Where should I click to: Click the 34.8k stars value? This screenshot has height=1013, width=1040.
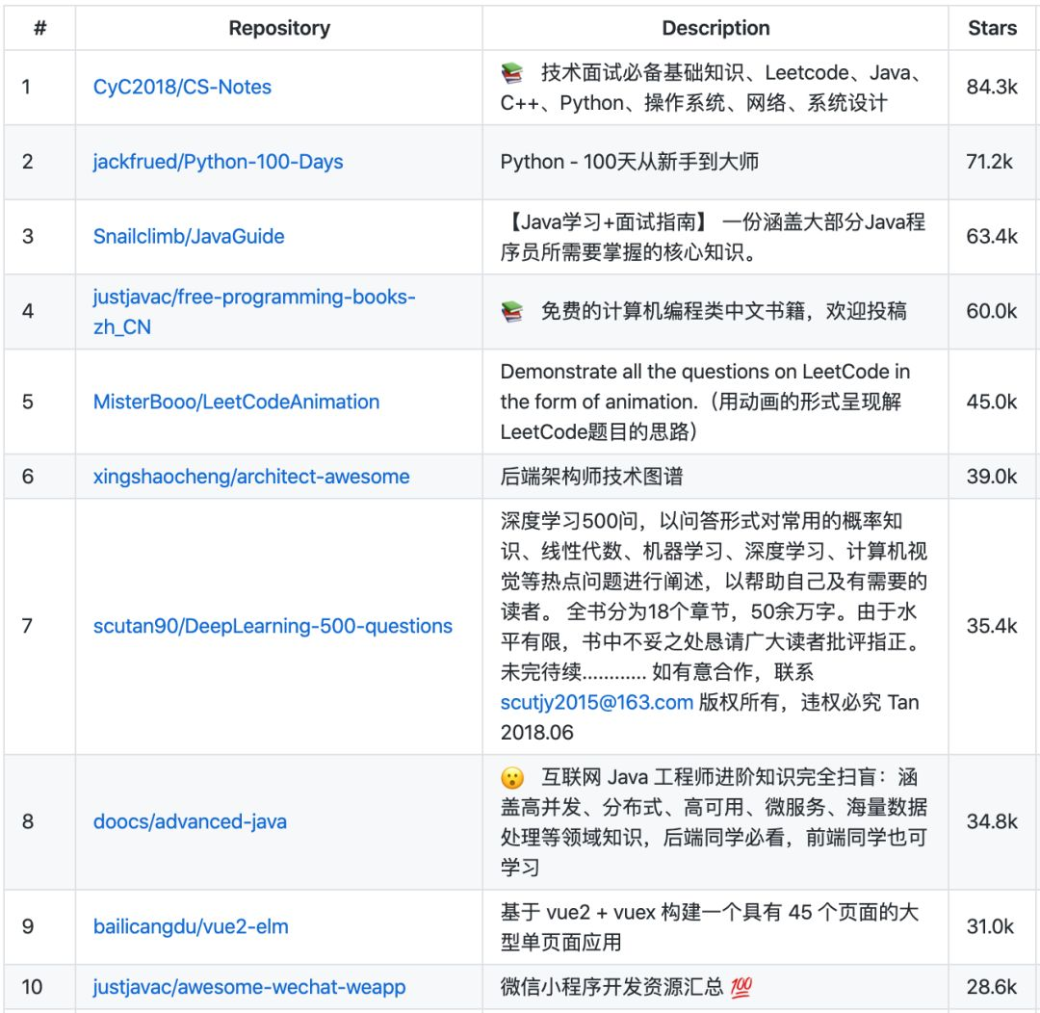tap(992, 821)
